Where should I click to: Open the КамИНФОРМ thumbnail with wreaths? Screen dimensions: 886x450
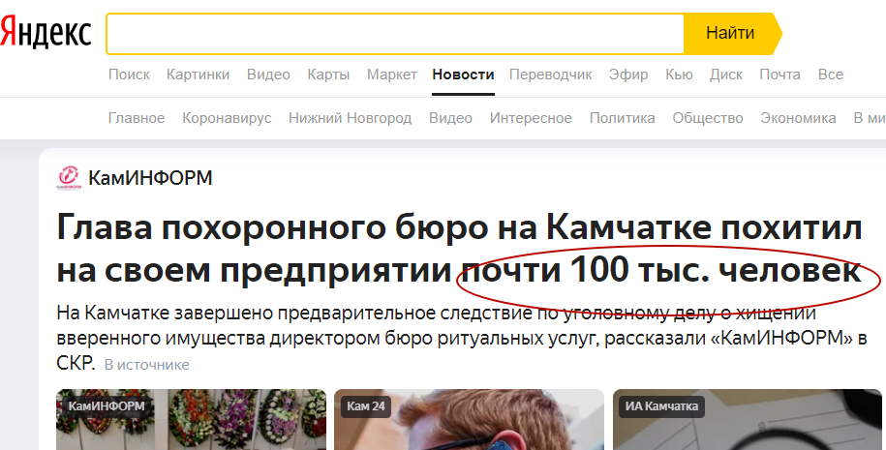[192, 419]
